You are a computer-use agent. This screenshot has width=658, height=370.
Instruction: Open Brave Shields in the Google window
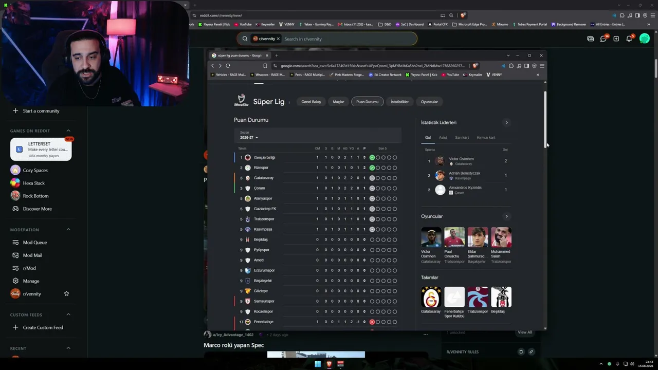pyautogui.click(x=475, y=66)
